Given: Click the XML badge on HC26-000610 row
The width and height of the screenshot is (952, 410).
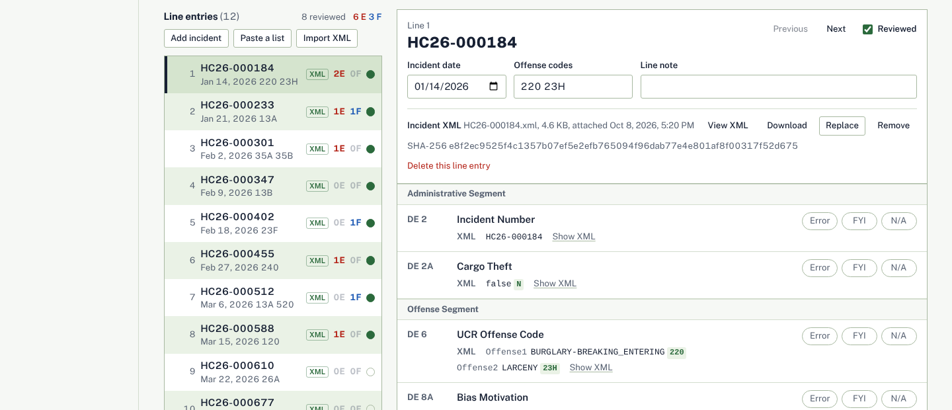Looking at the screenshot, I should [x=317, y=372].
